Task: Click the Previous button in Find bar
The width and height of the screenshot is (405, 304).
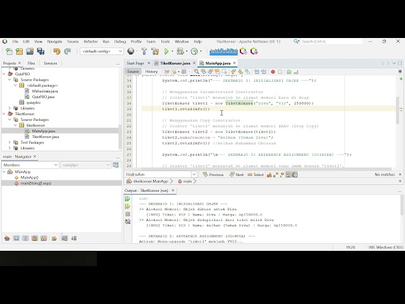Action: coord(213,175)
